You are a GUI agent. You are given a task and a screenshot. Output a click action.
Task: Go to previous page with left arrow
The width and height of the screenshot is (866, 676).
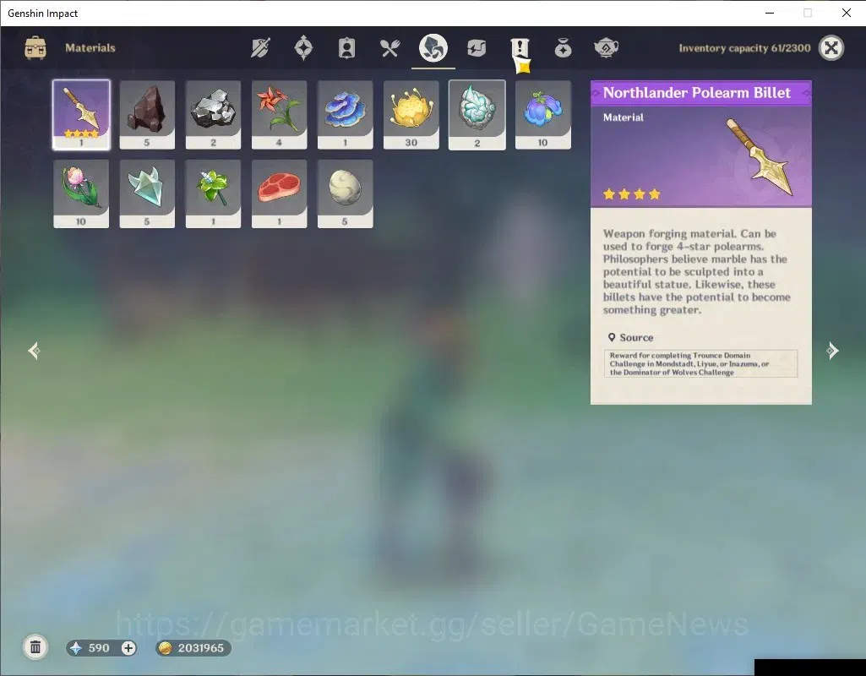pos(34,351)
